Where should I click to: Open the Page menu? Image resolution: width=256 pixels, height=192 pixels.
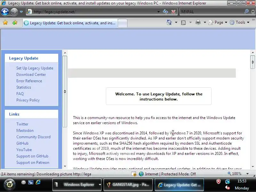click(218, 22)
